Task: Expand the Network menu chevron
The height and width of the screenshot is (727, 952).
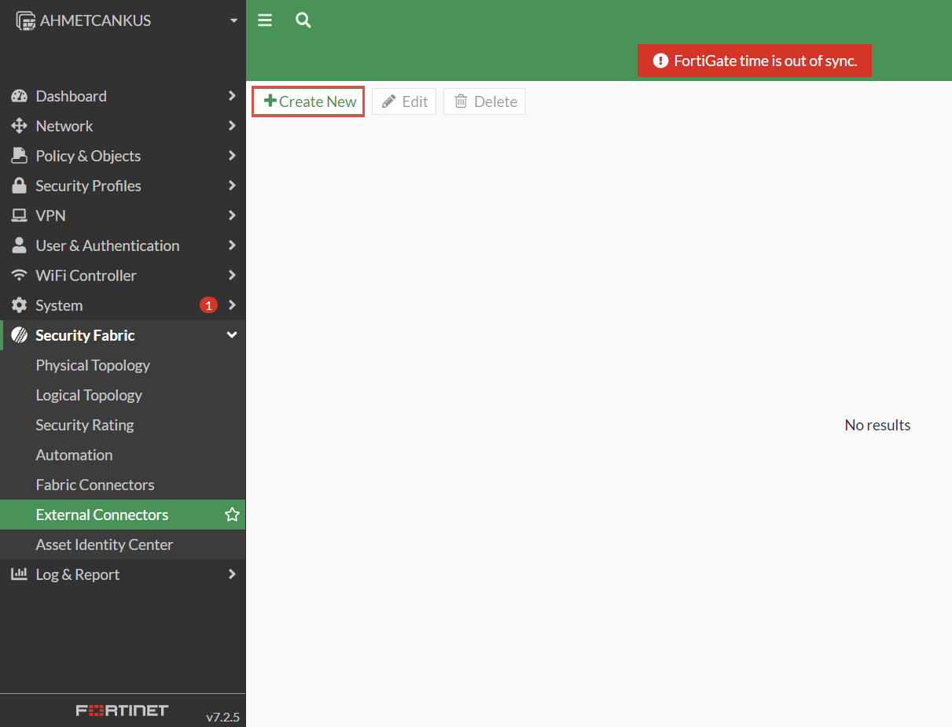Action: click(x=232, y=126)
